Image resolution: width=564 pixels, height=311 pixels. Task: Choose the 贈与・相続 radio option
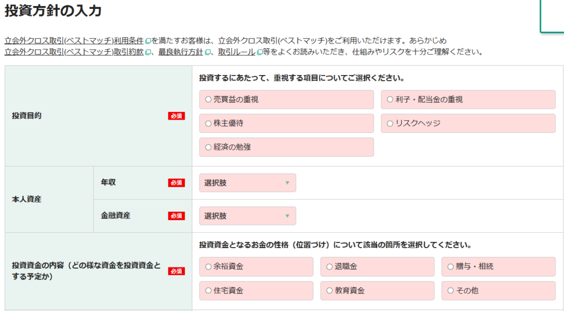coord(451,267)
